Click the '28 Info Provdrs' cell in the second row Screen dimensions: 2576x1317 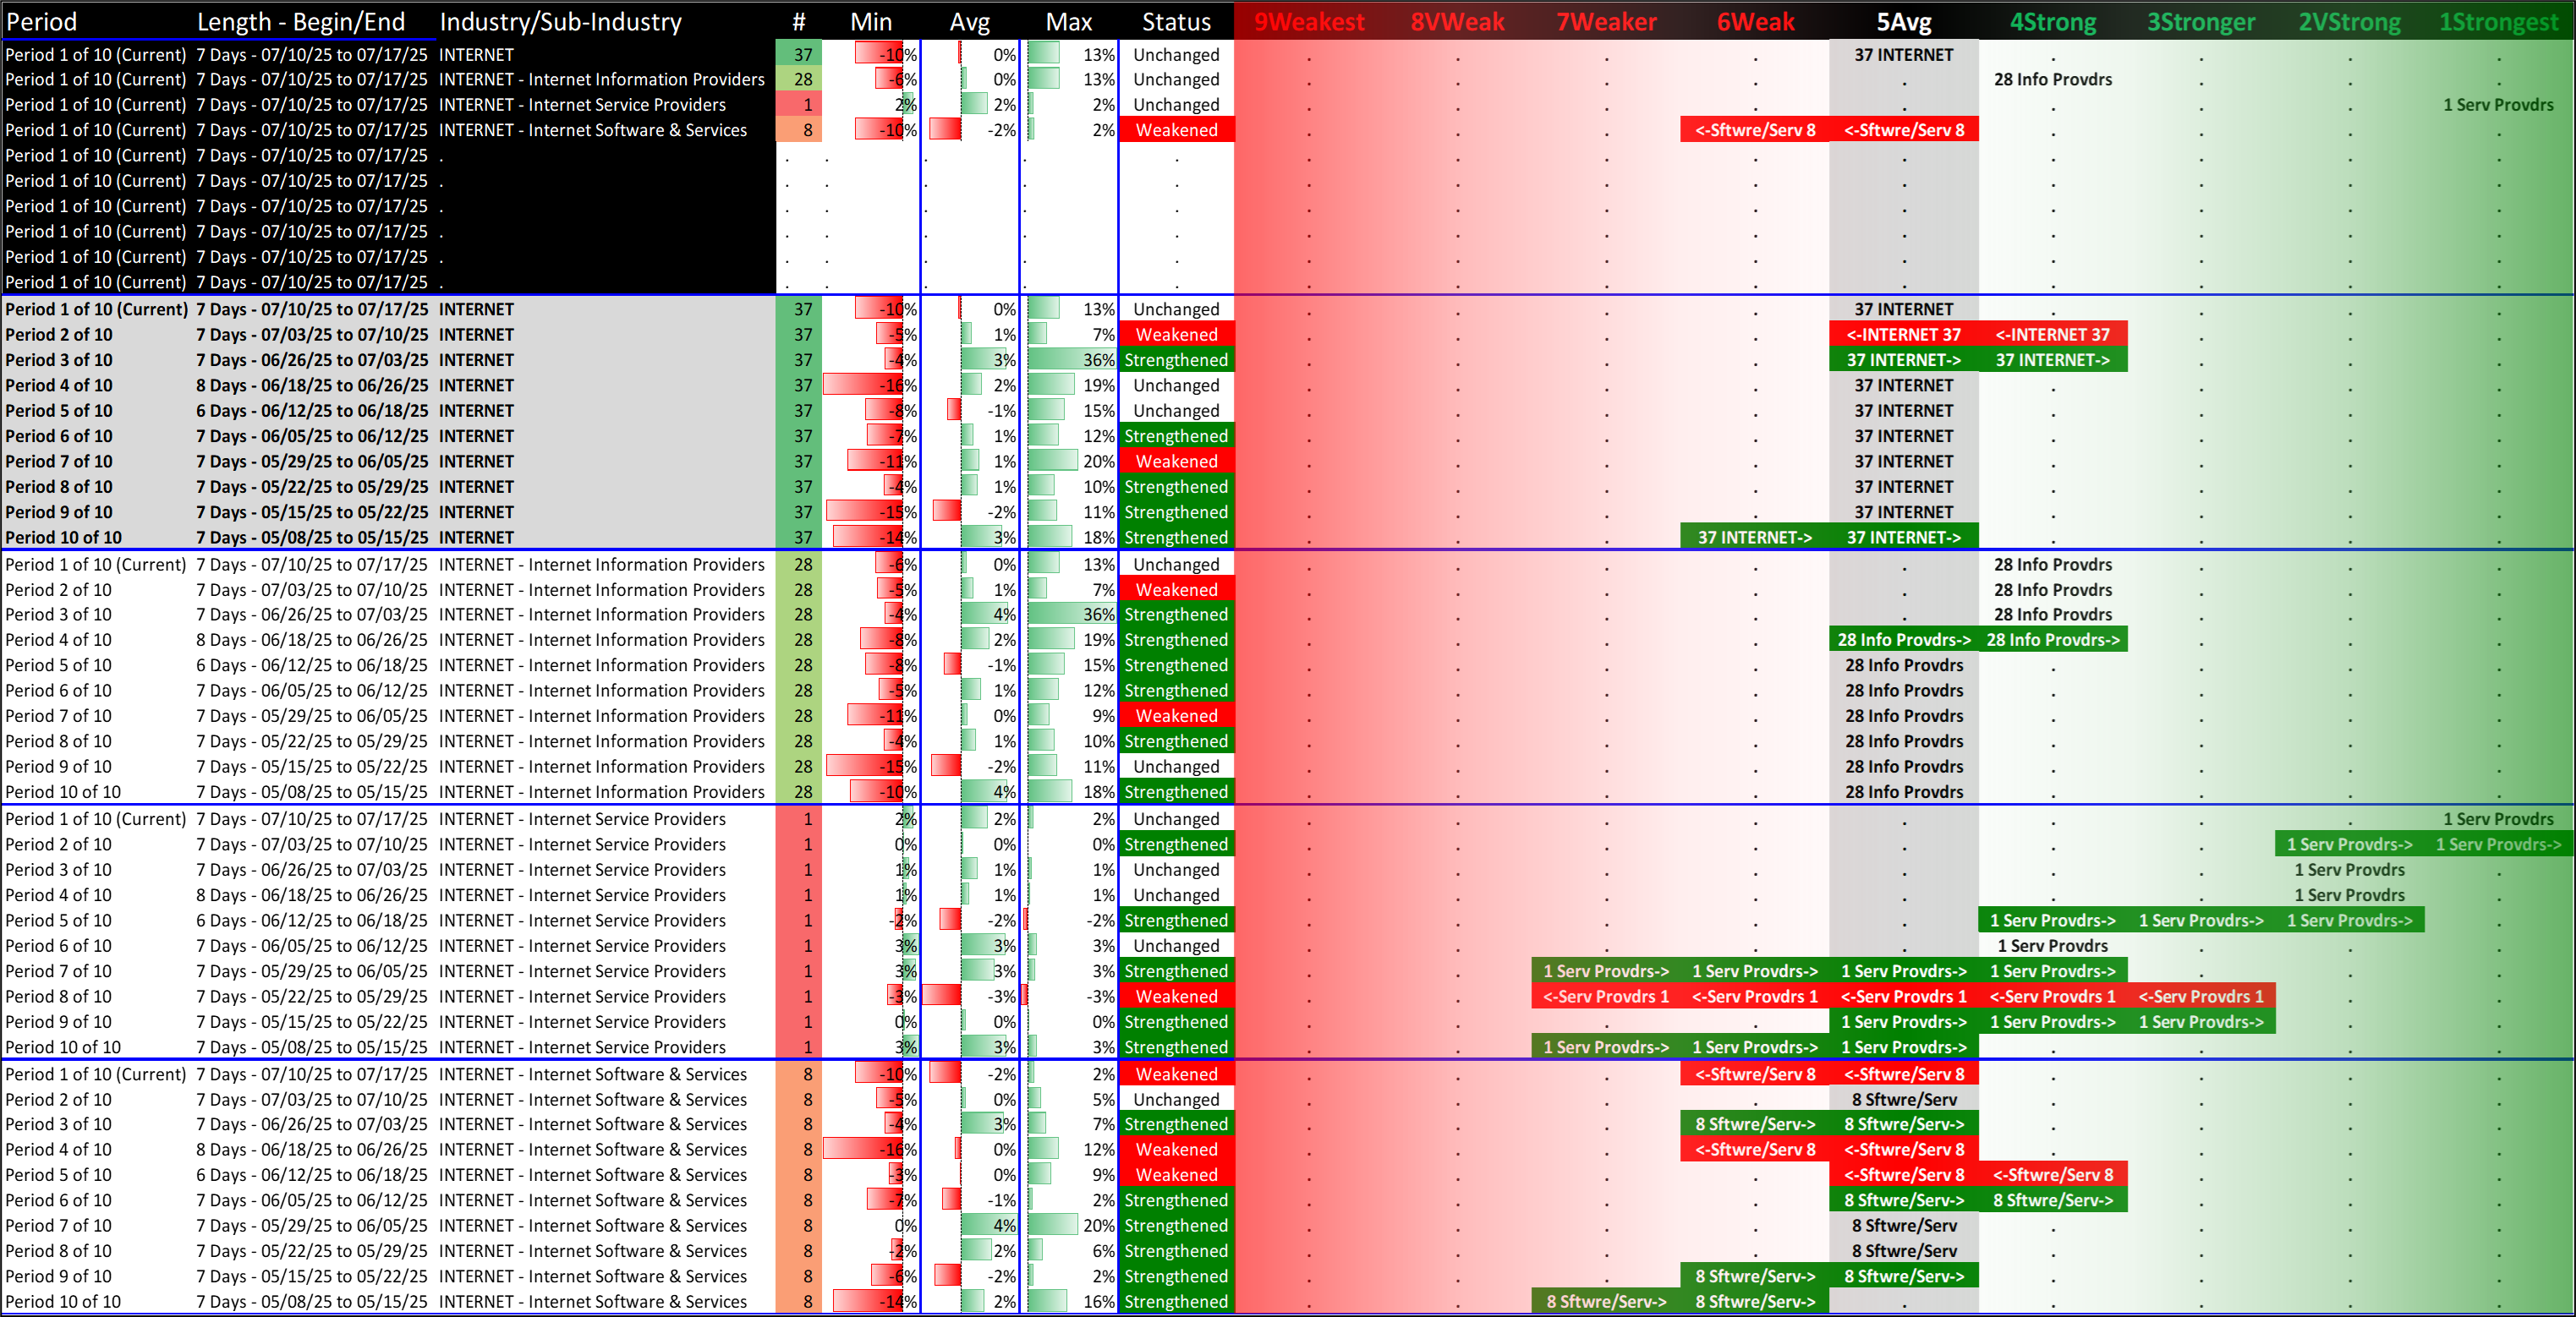[x=2052, y=80]
